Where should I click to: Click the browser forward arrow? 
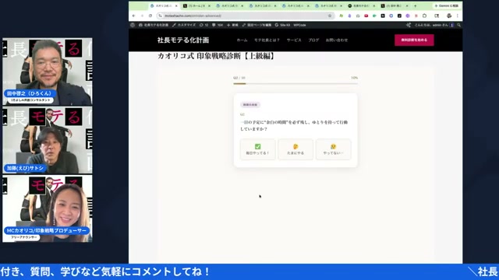(x=142, y=16)
